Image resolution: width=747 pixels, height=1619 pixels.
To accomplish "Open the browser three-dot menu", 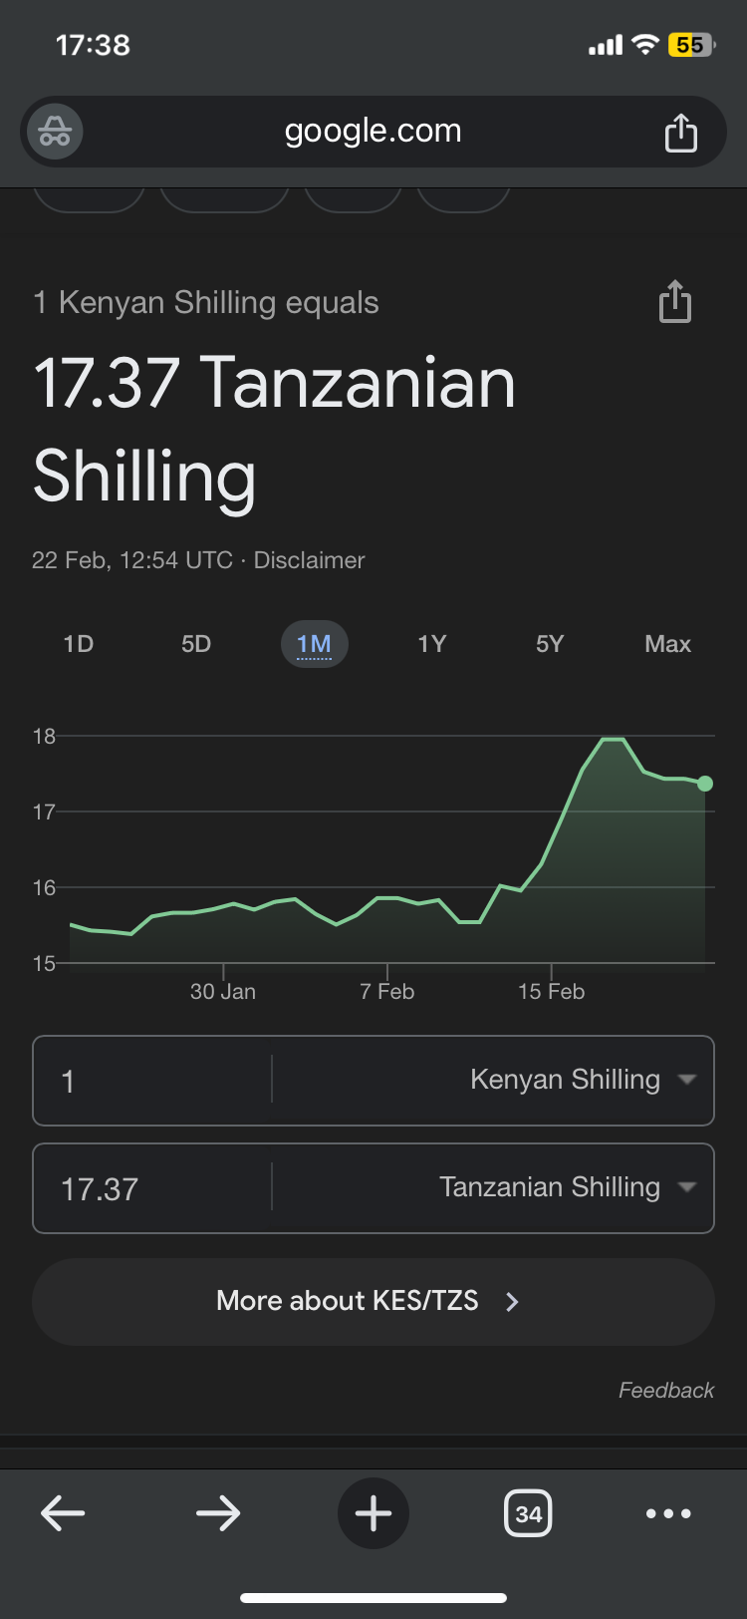I will (667, 1513).
